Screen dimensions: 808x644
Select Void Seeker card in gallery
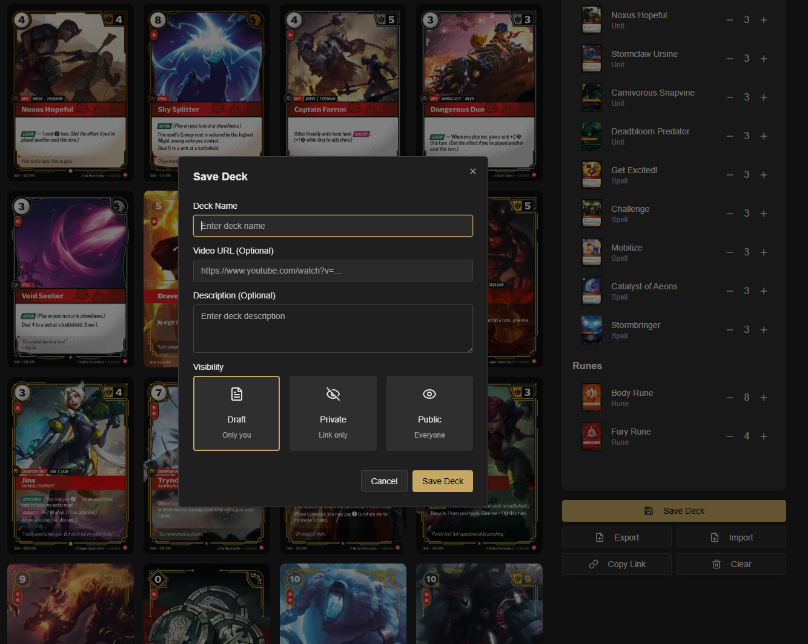click(x=70, y=279)
